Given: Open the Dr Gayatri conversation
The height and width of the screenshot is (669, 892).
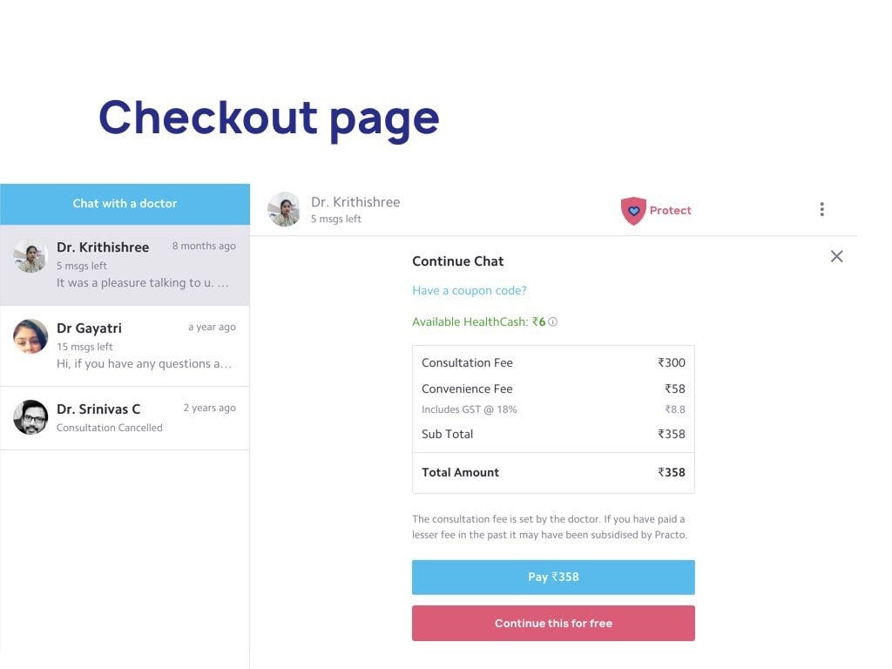Looking at the screenshot, I should [125, 346].
